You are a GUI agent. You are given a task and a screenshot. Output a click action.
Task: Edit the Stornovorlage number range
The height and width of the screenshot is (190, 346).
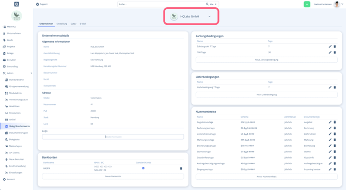(330, 152)
